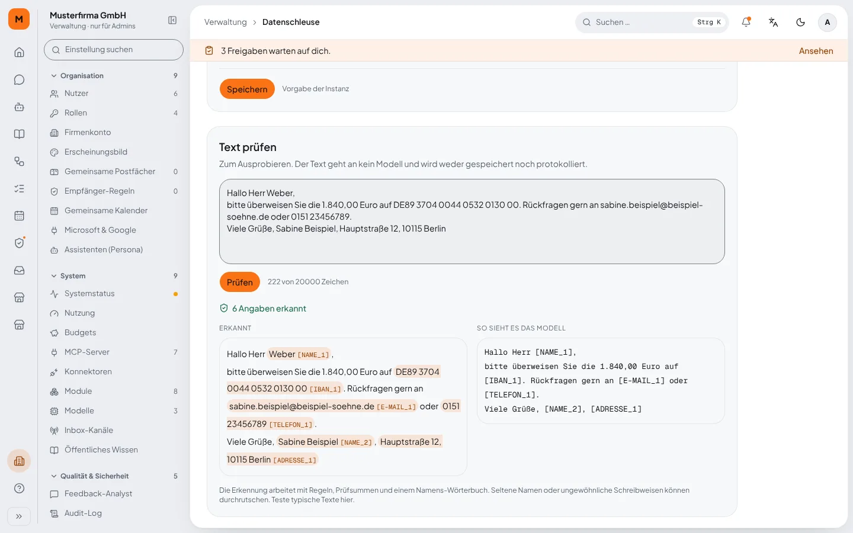Screen dimensions: 853x533
Task: Open Audit-Log entry
Action: tap(114, 513)
